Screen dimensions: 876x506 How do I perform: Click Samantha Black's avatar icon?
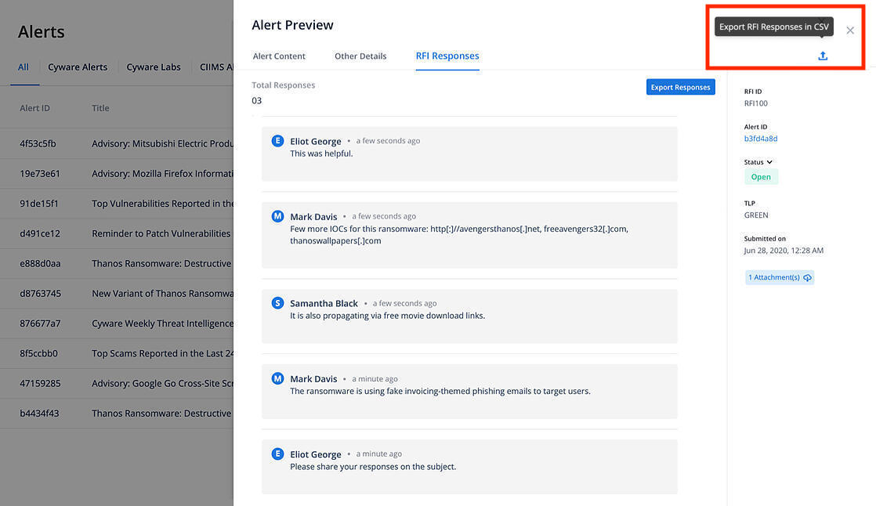[277, 303]
